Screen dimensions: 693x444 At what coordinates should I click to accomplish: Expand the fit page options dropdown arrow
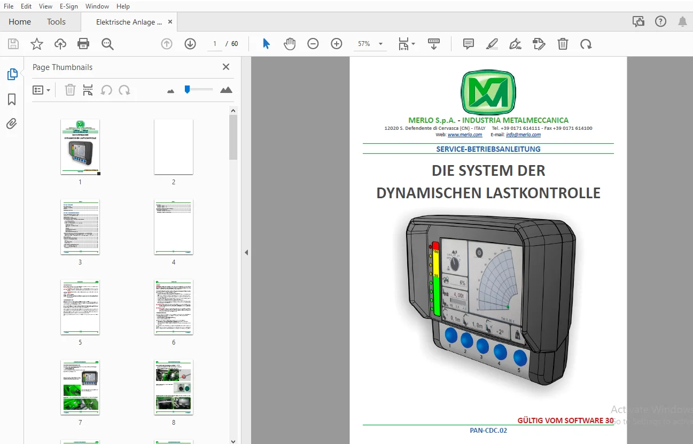[413, 44]
